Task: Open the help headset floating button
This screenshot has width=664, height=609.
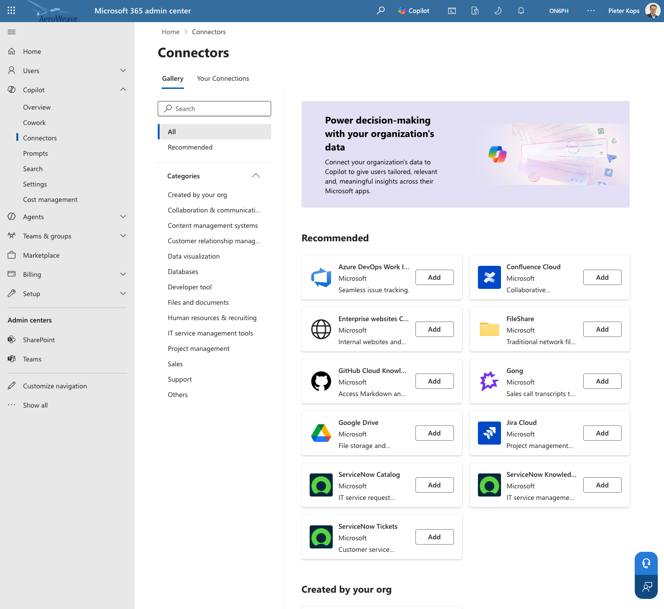Action: [646, 563]
